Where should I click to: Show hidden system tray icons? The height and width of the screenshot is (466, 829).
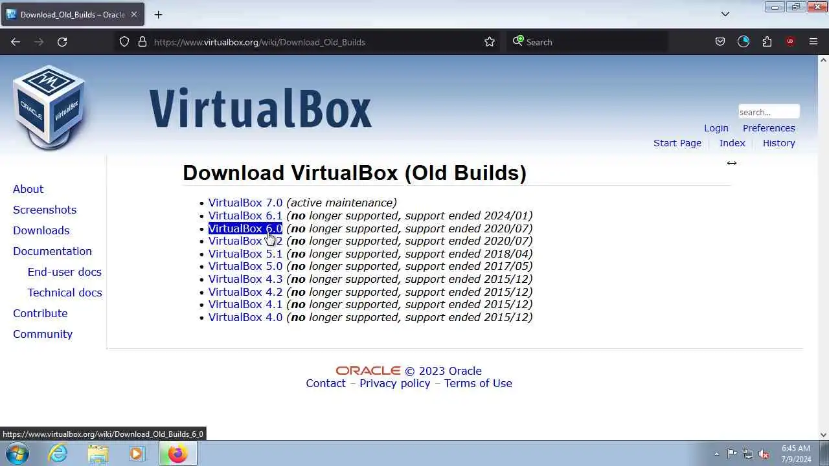[x=716, y=454]
